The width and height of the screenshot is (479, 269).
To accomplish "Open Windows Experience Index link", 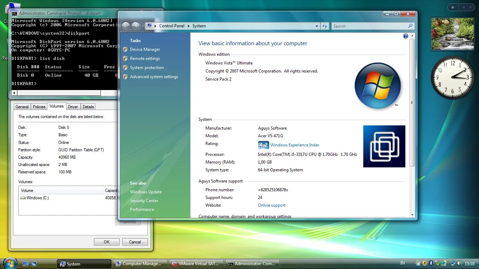I will [x=295, y=145].
